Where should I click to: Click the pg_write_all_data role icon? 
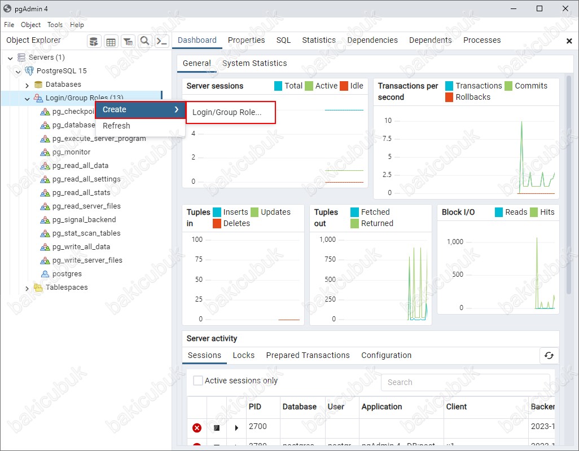pos(45,247)
